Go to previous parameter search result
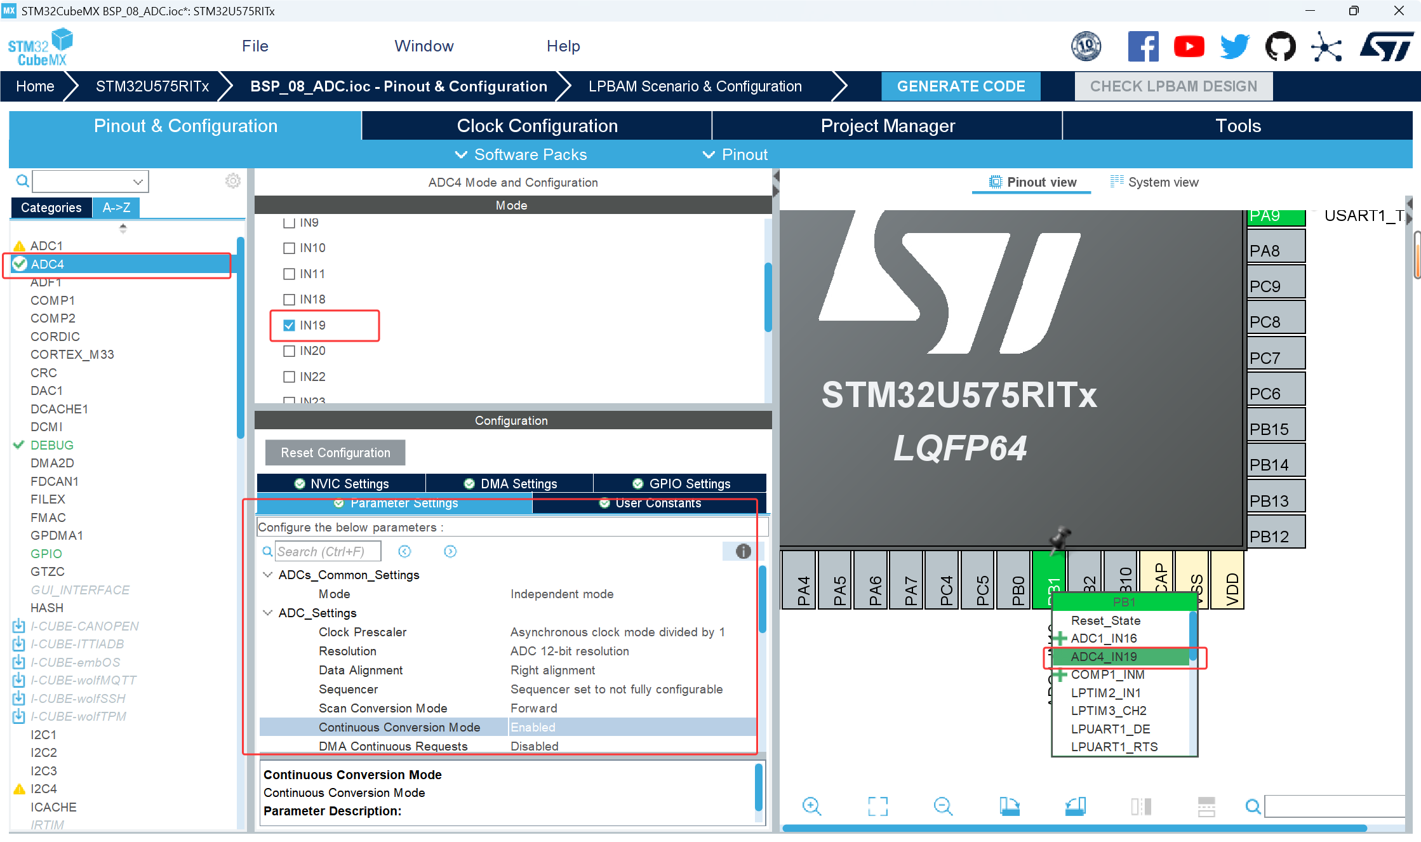 pos(404,551)
